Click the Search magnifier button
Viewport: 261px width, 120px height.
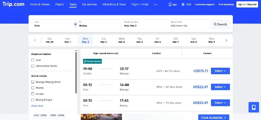(x=220, y=24)
